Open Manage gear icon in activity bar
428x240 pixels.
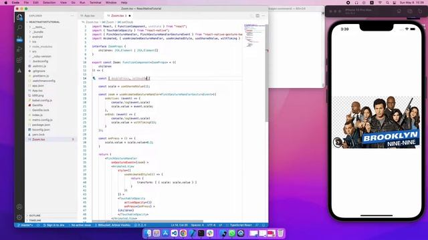click(19, 217)
